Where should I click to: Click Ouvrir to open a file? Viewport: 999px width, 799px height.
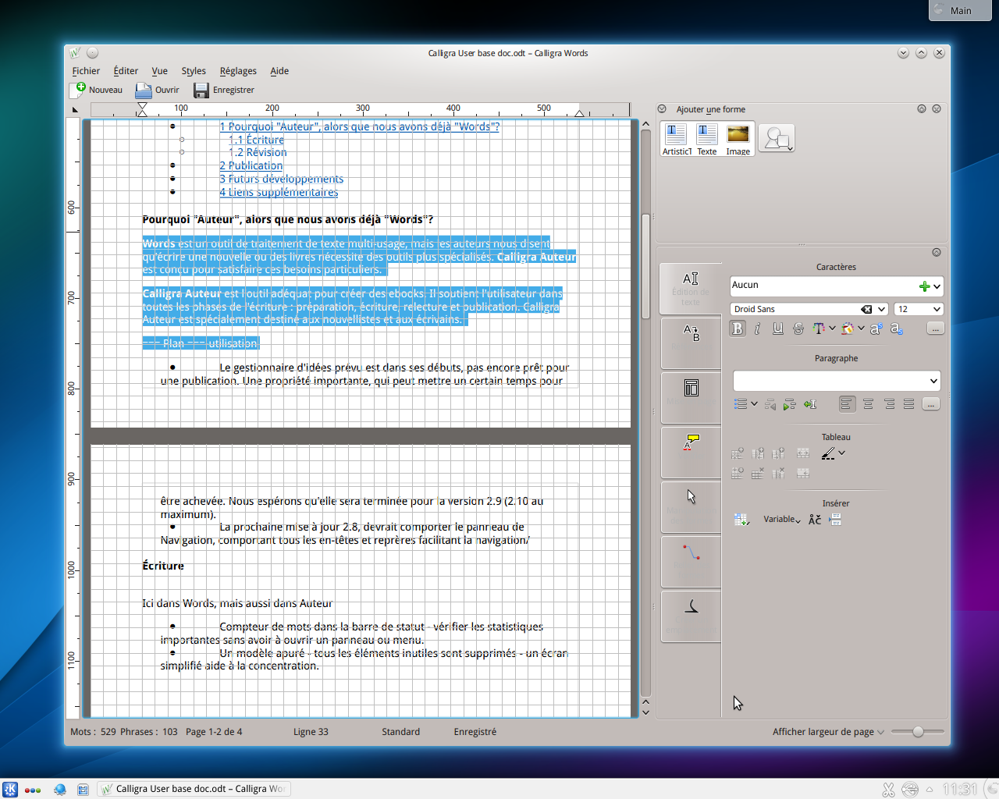tap(158, 90)
